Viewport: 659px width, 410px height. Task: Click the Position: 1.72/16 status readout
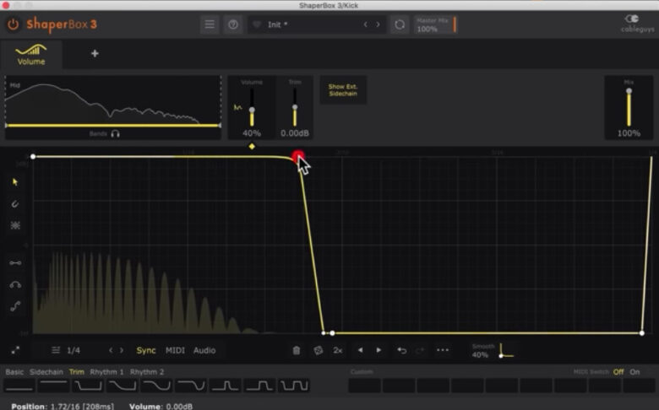(x=63, y=407)
